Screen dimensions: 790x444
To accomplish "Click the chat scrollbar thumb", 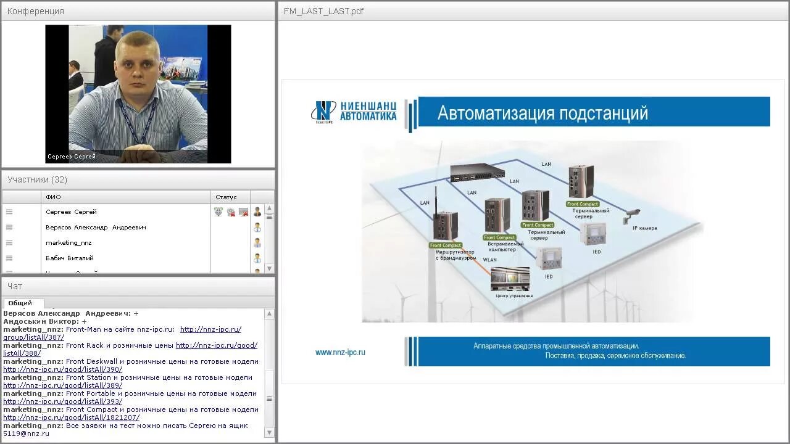I will [269, 398].
